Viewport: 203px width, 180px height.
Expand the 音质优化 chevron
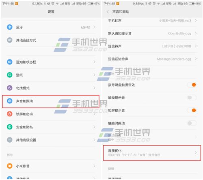coord(196,152)
